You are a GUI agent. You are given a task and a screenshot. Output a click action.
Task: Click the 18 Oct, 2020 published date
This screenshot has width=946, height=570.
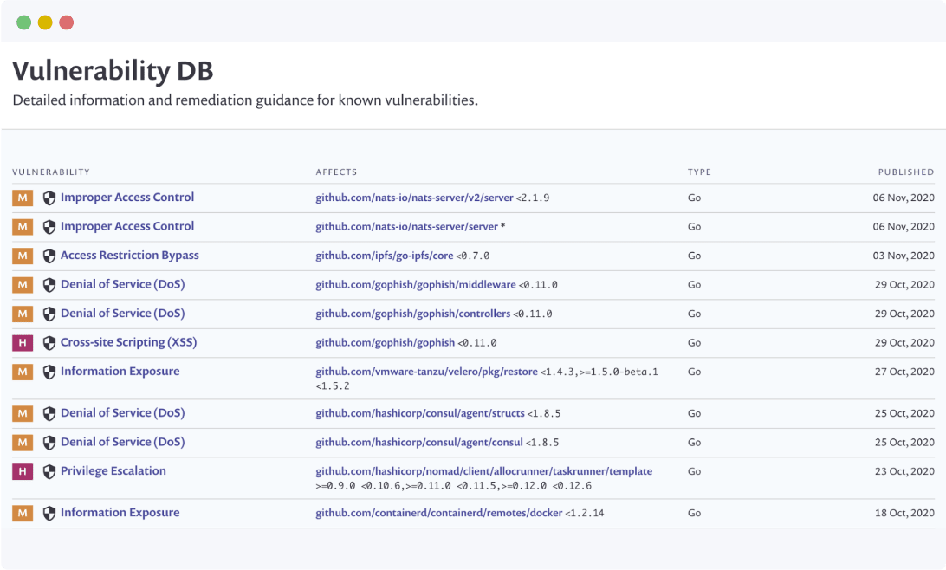[905, 513]
